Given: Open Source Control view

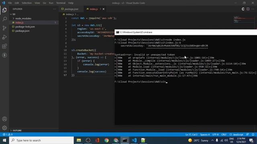Looking at the screenshot, I should coord(4,28).
